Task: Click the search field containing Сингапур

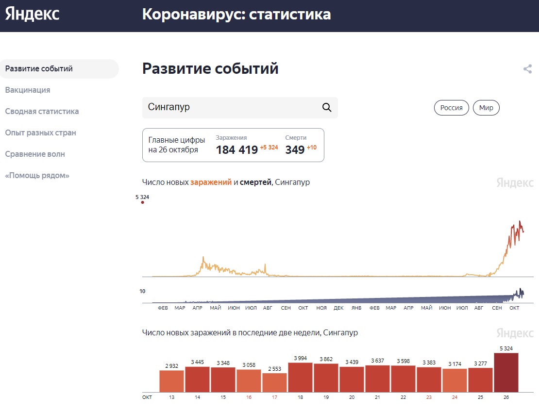Action: (240, 108)
